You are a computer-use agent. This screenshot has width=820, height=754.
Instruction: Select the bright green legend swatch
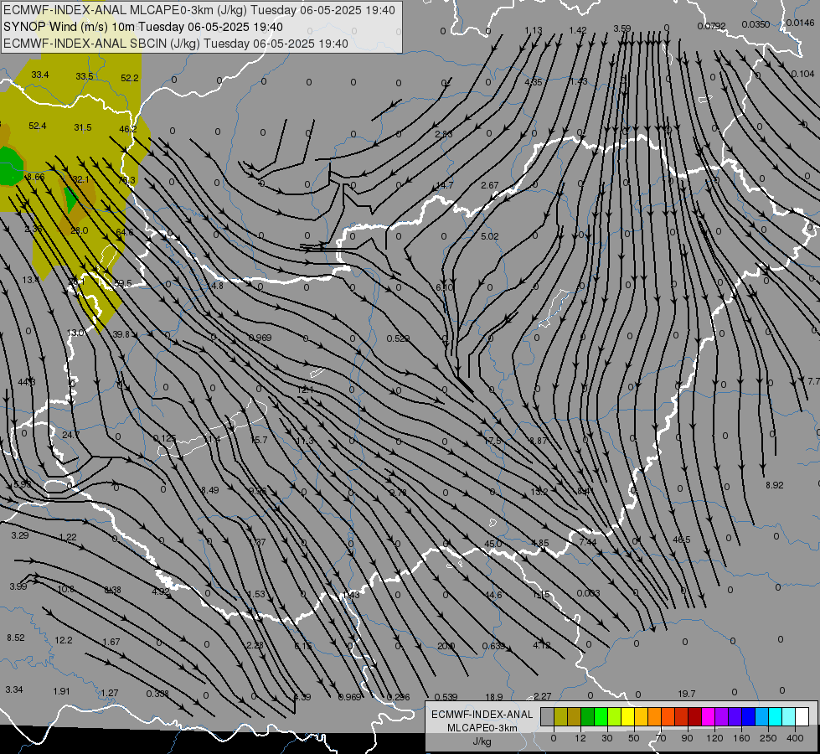click(x=601, y=716)
